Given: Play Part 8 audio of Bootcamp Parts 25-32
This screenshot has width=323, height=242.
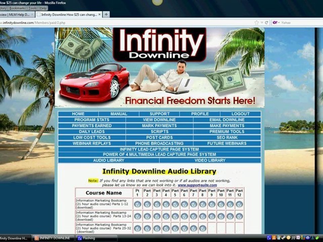Looking at the screenshot, I should [x=203, y=228].
